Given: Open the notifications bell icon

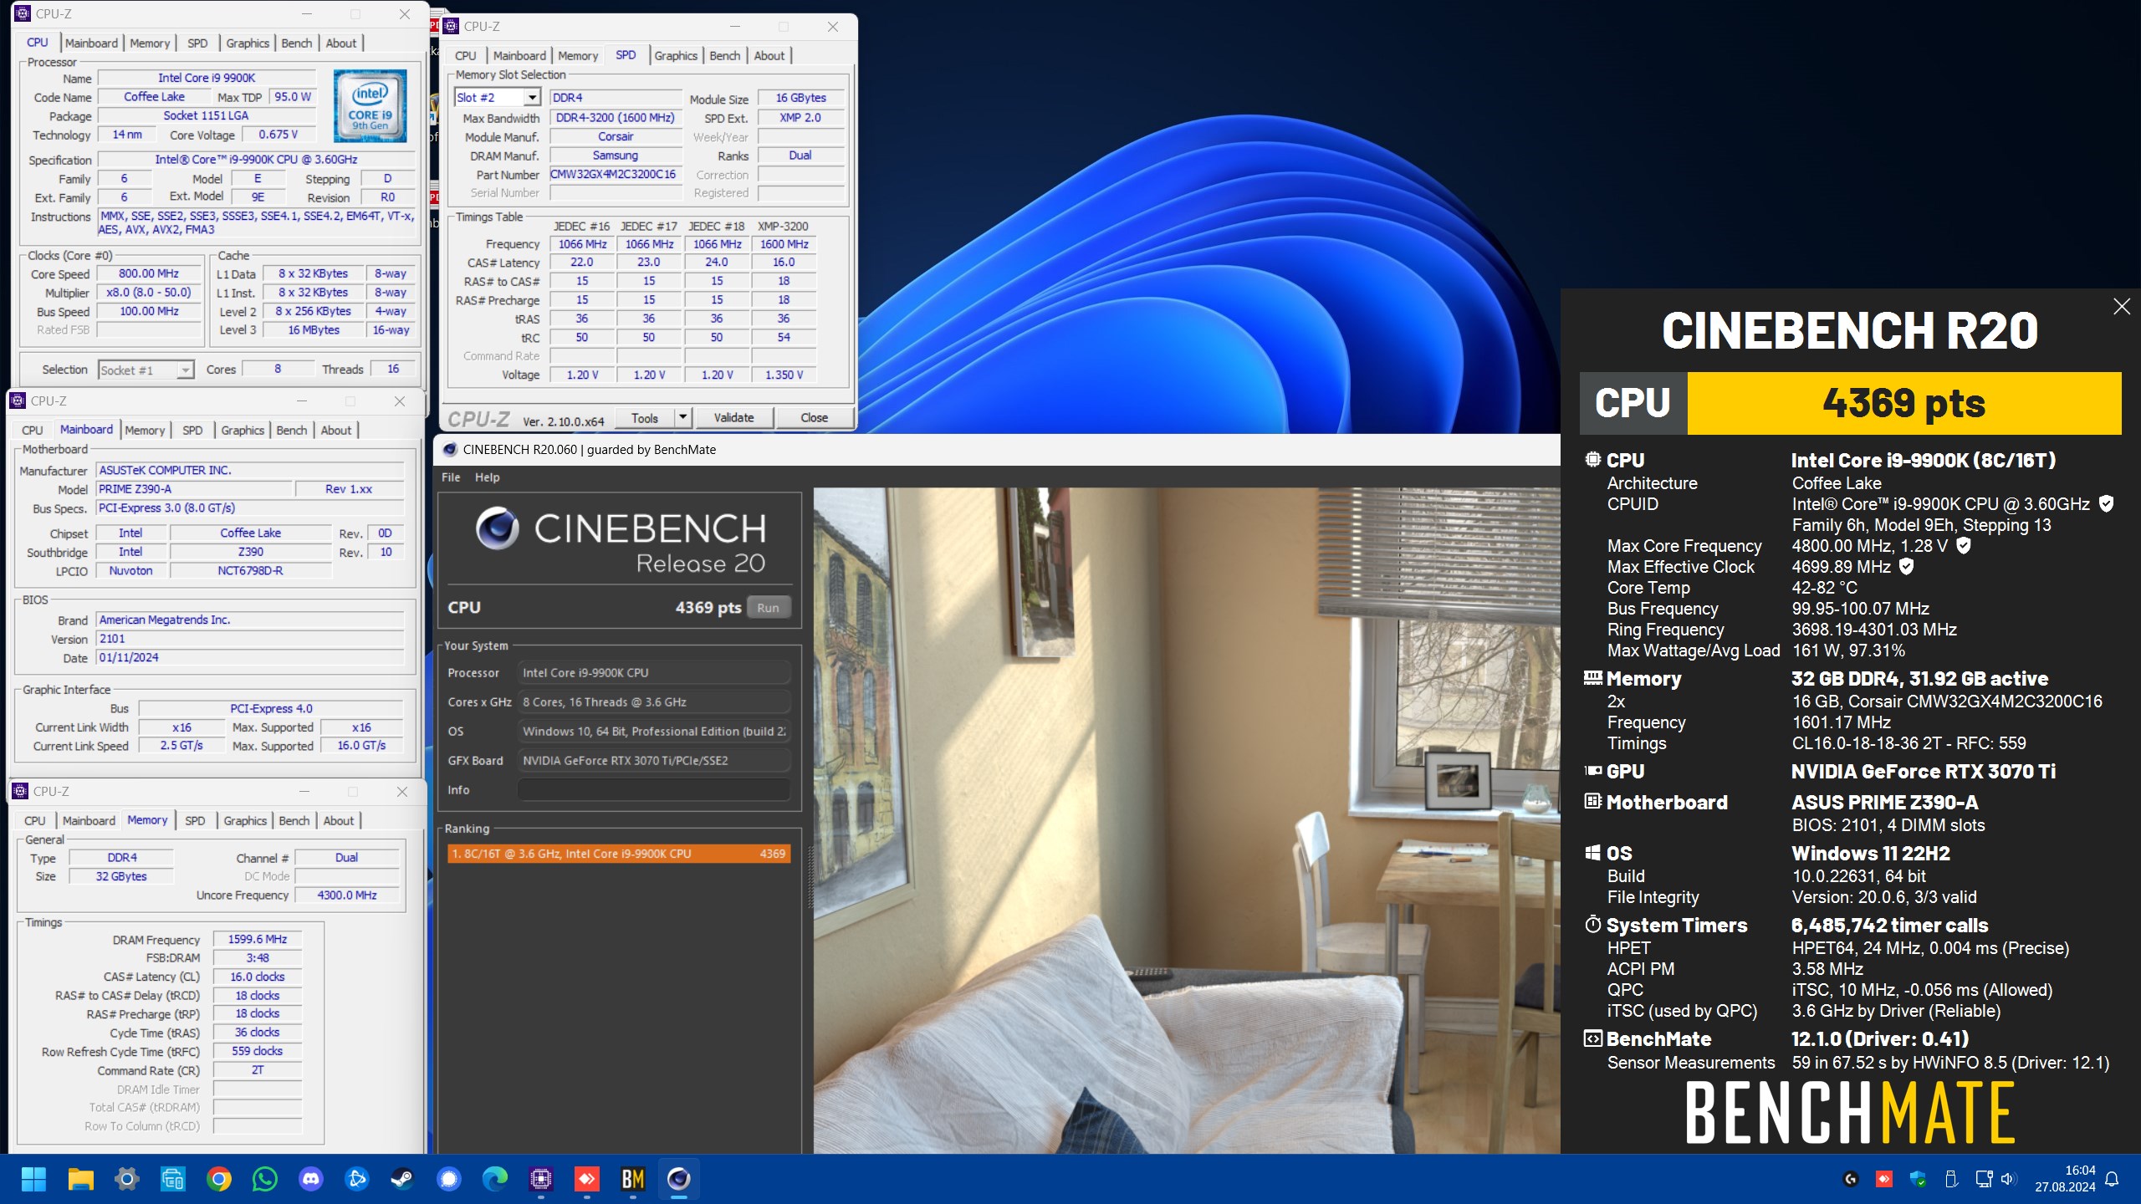Looking at the screenshot, I should tap(2112, 1179).
